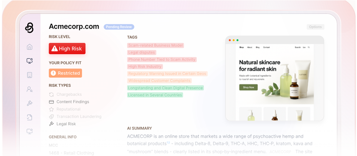Click the Legal Risk gavel icon
The height and width of the screenshot is (156, 357).
point(51,124)
